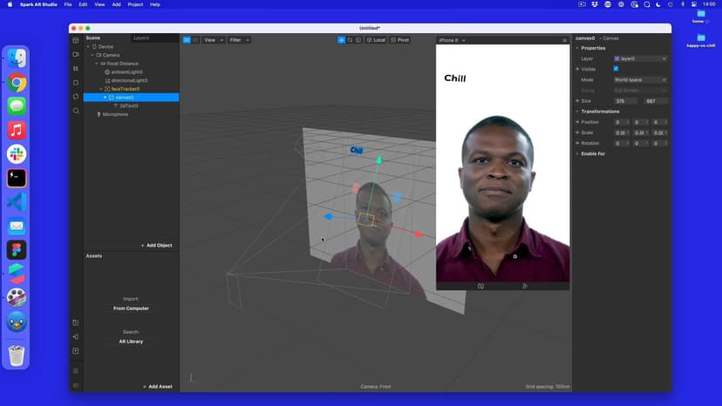722x406 pixels.
Task: Open the Trash in the dock
Action: pos(17,355)
